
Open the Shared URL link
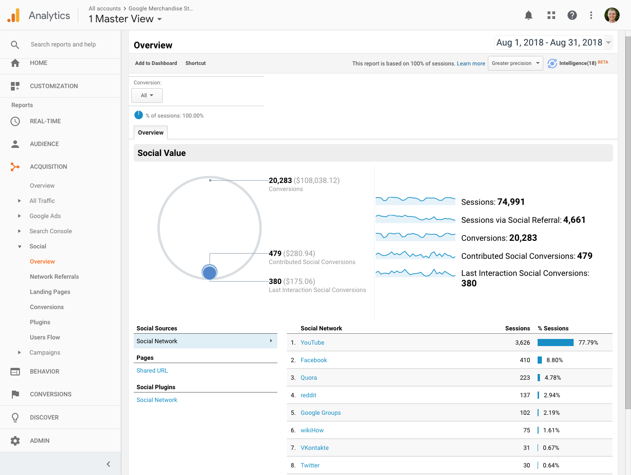(x=152, y=371)
